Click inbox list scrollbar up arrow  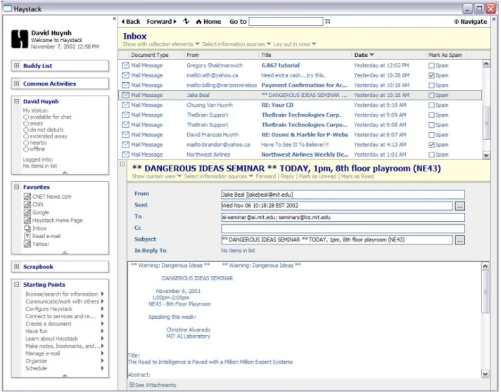coord(486,64)
